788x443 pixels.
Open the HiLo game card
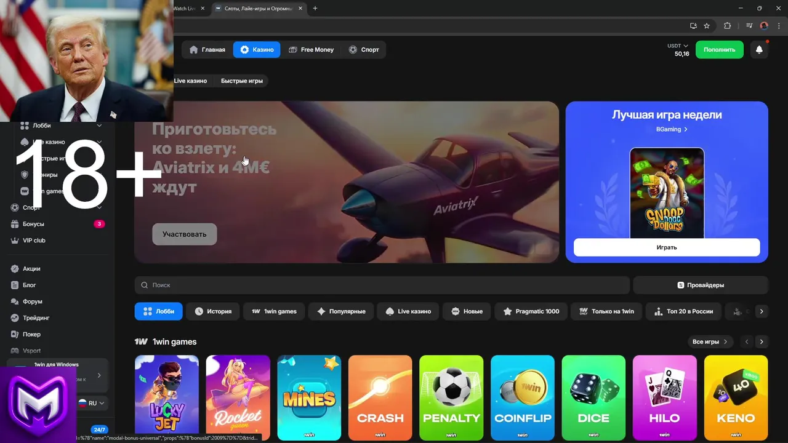click(x=665, y=397)
